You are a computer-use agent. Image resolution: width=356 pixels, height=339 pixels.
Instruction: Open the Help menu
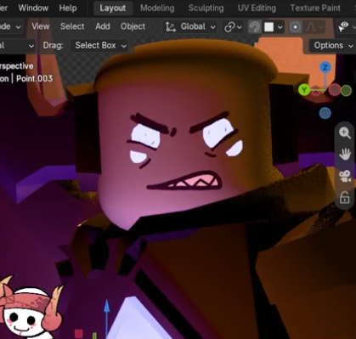pos(68,8)
